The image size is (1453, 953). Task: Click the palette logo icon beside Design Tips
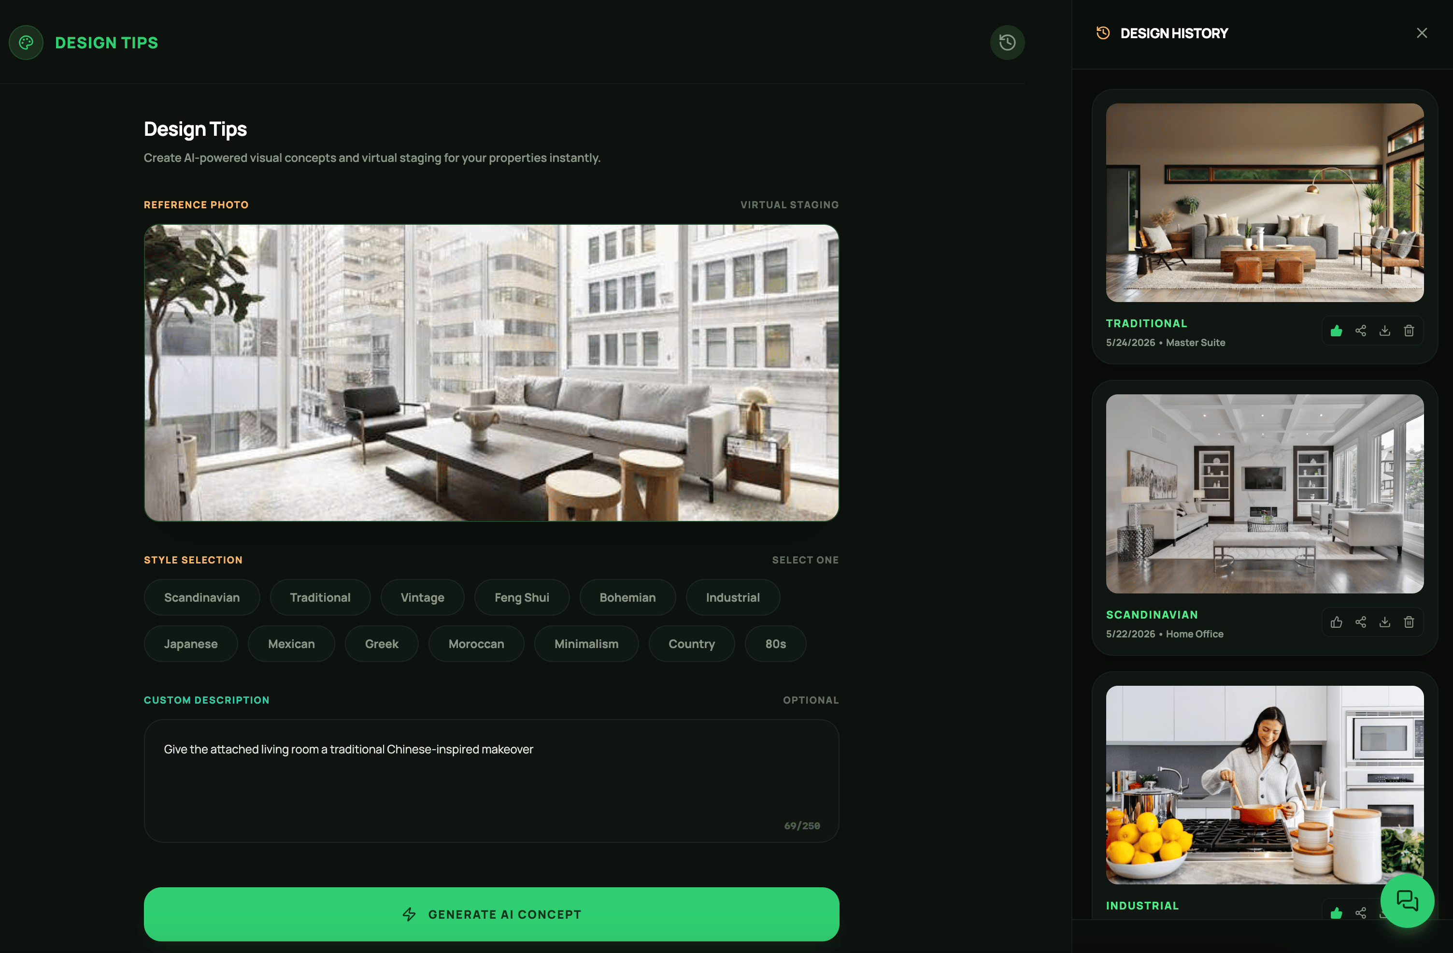click(x=26, y=42)
